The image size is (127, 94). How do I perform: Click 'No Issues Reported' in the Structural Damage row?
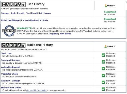(x=111, y=61)
